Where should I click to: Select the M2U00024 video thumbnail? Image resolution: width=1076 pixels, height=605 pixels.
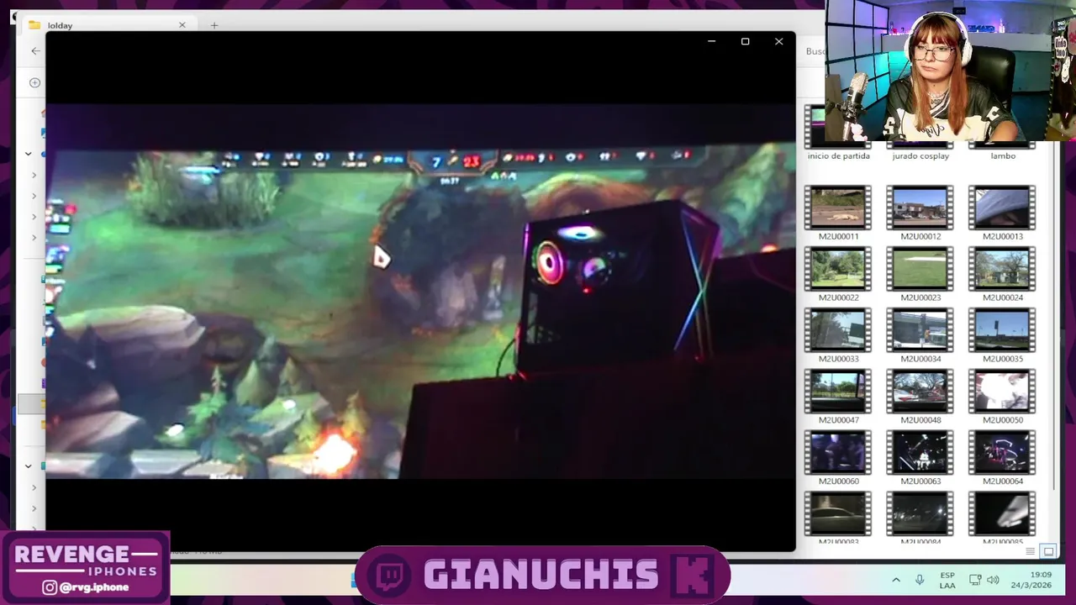click(x=1002, y=269)
